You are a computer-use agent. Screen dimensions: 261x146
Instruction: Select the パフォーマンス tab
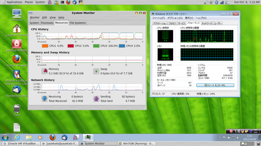click(193, 23)
